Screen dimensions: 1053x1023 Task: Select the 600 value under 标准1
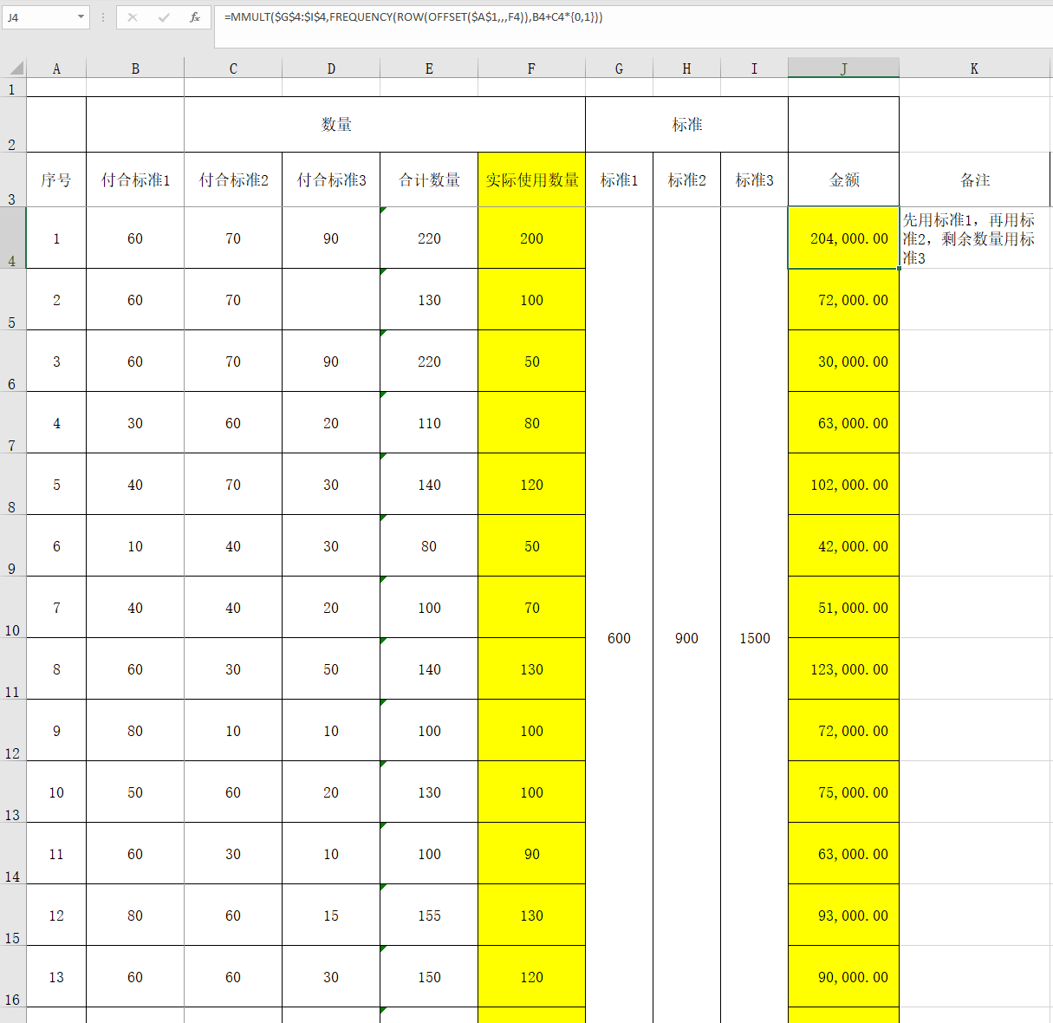point(619,638)
